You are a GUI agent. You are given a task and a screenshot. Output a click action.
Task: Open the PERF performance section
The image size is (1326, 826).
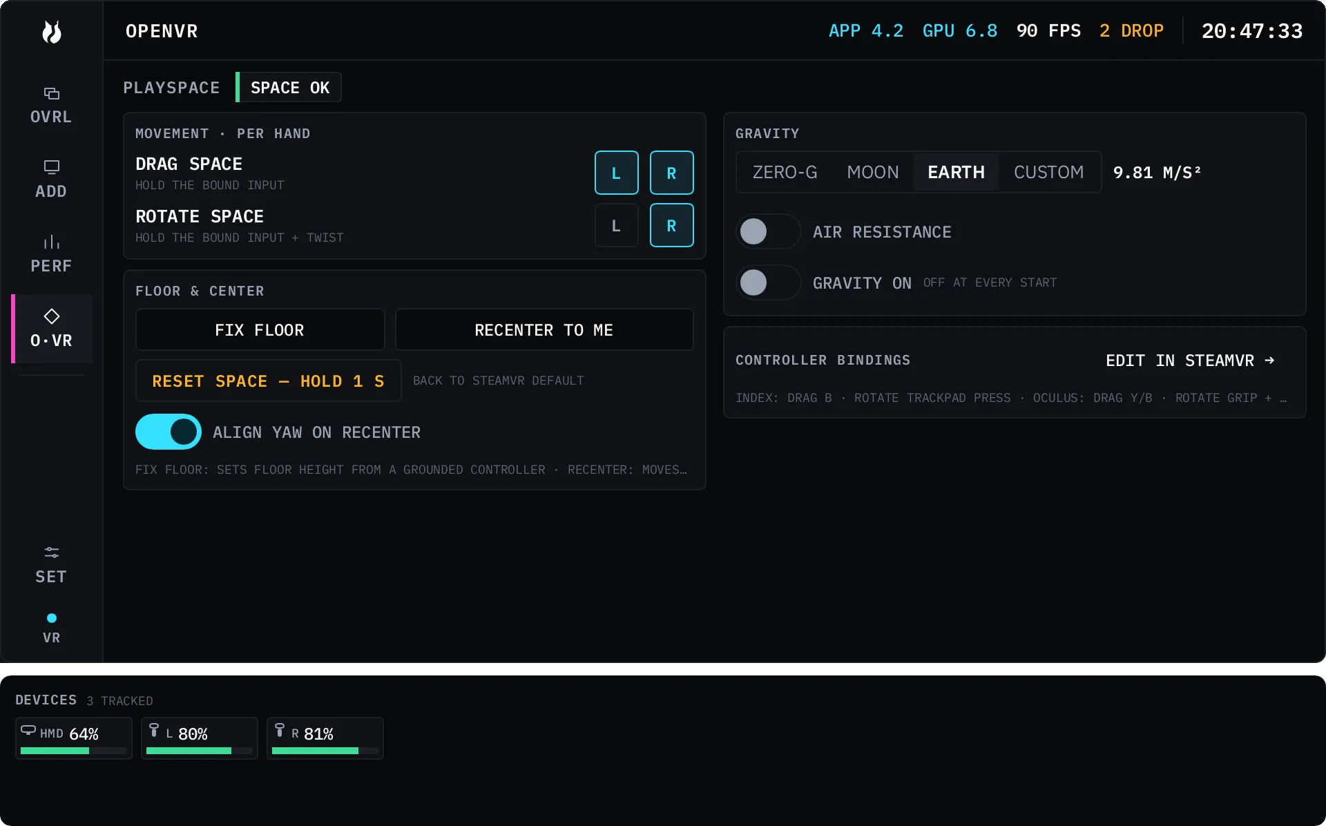coord(52,254)
